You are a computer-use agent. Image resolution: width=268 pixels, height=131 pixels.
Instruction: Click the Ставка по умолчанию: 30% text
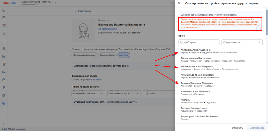tap(89, 102)
